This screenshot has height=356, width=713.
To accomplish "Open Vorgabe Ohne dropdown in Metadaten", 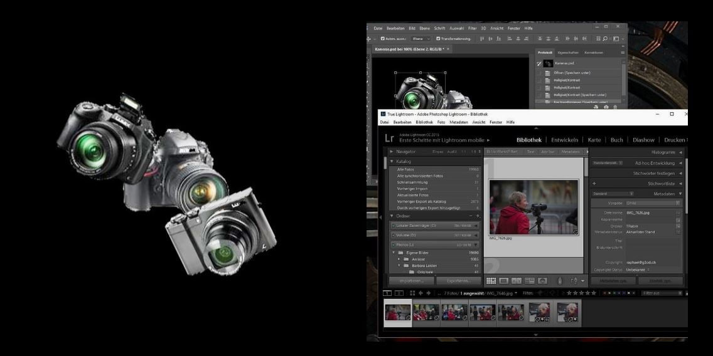I will point(653,203).
